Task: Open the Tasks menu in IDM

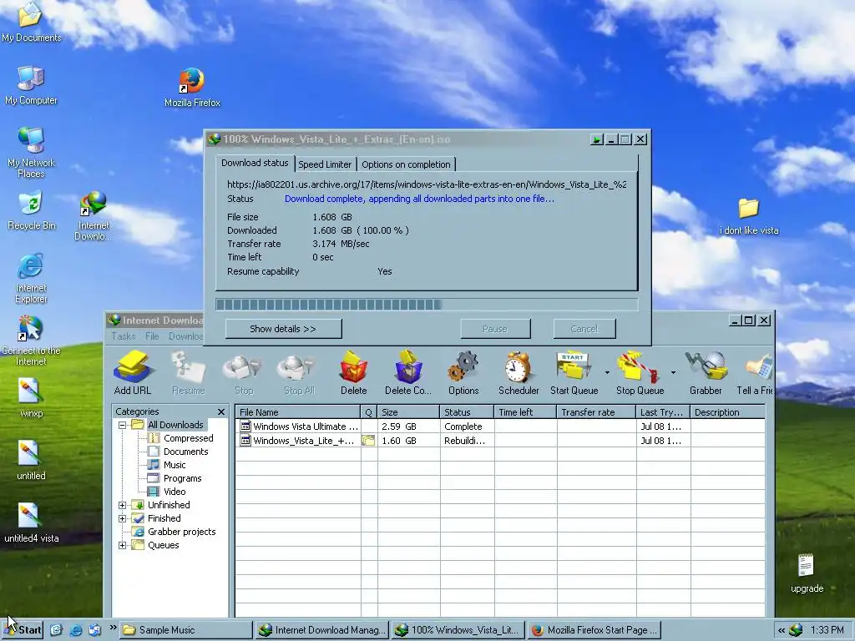Action: pos(124,336)
